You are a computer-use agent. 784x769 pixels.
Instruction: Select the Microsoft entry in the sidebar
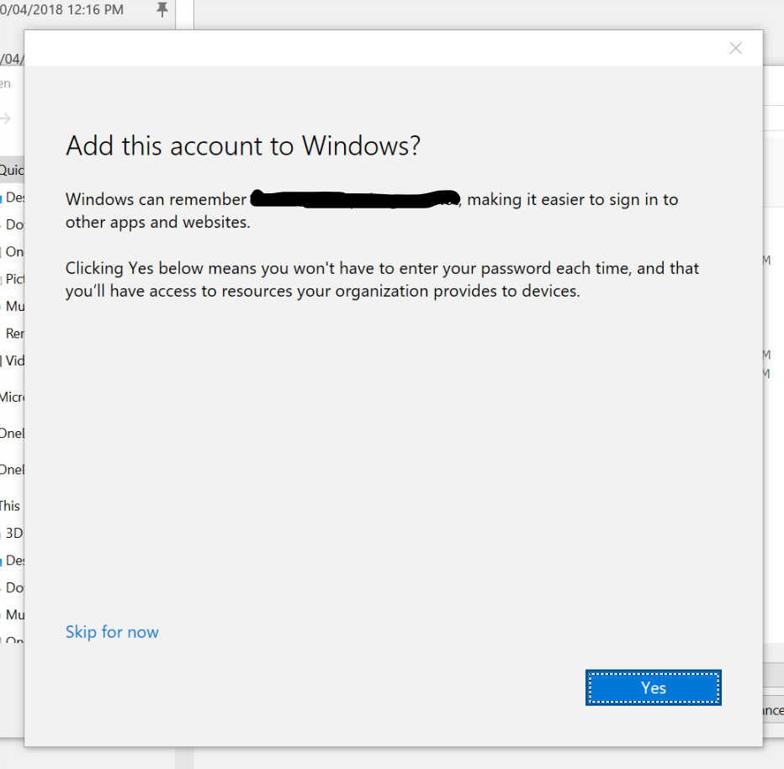coord(12,398)
